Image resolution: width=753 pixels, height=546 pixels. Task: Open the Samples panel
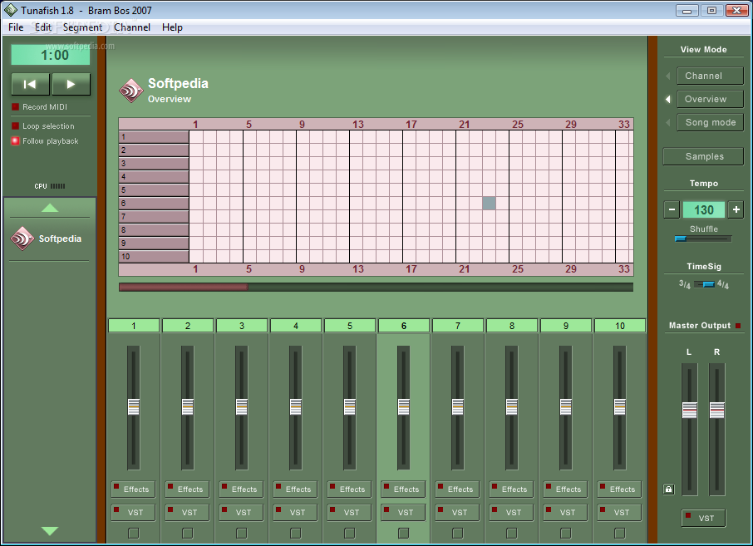pyautogui.click(x=703, y=156)
